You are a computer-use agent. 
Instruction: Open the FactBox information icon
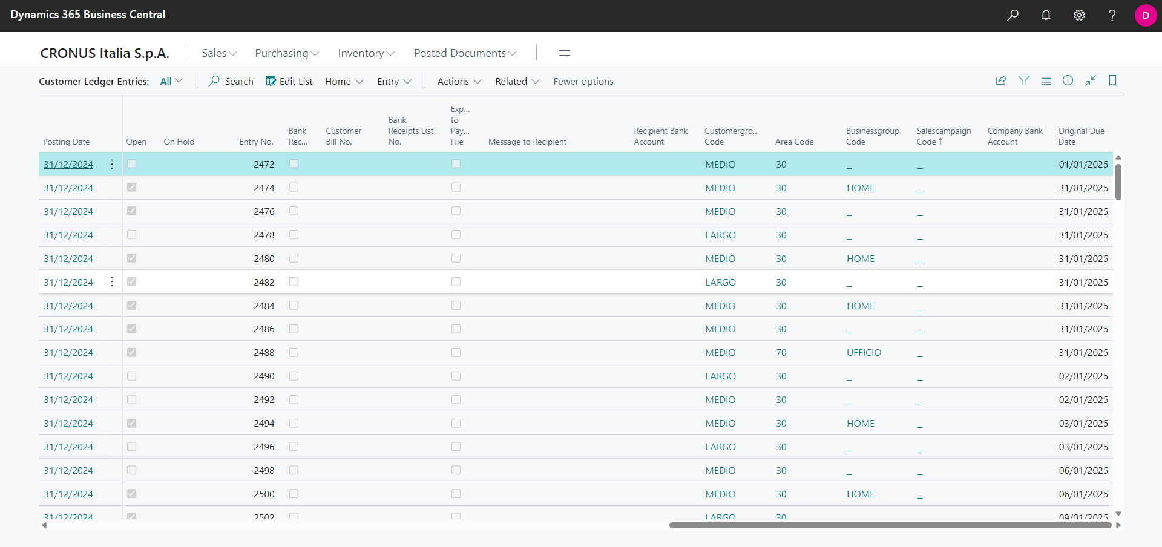[1068, 80]
